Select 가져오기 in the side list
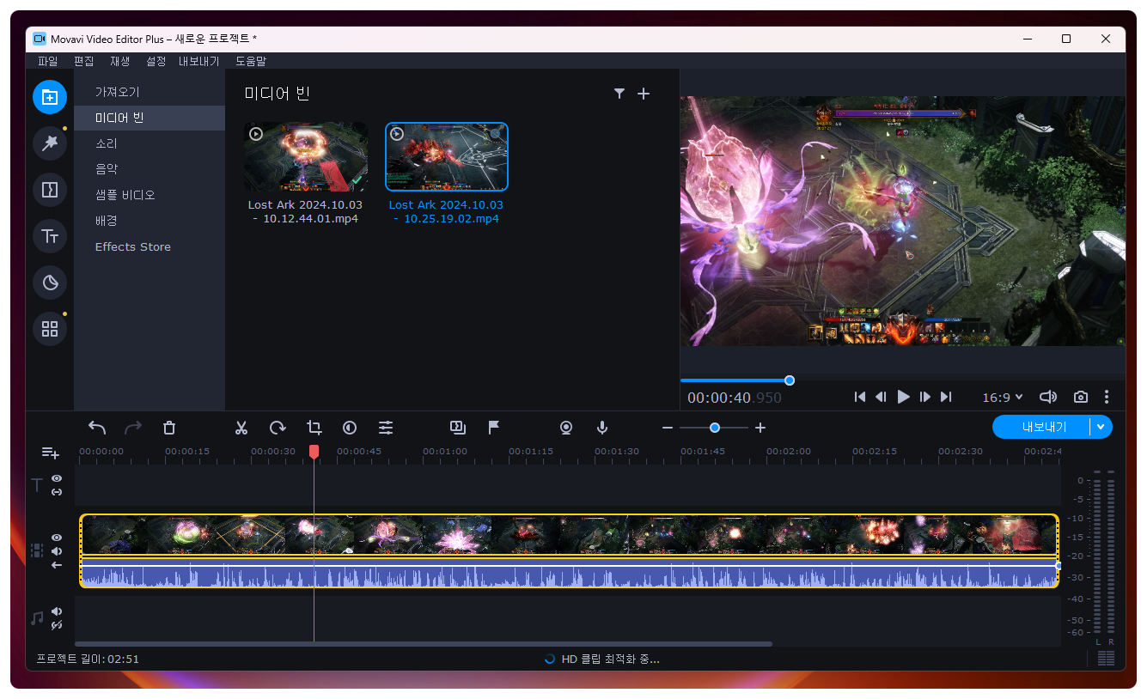The height and width of the screenshot is (699, 1147). pyautogui.click(x=149, y=92)
